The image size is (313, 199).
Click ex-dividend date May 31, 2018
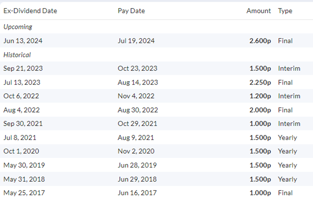click(24, 179)
